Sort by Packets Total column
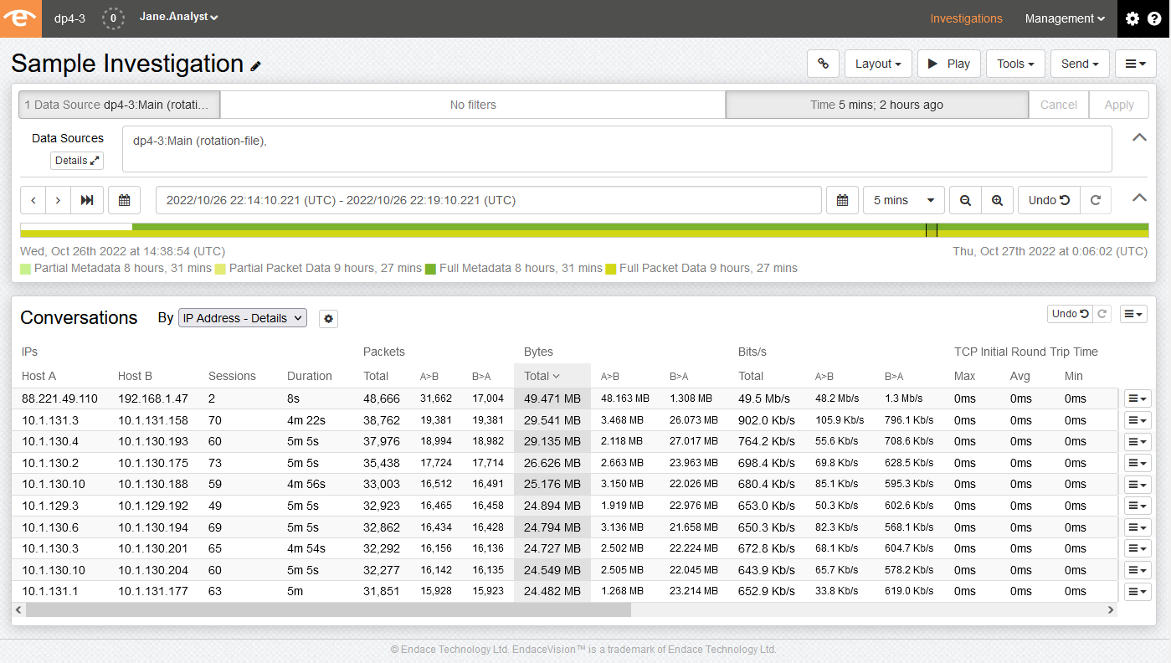 click(x=376, y=376)
